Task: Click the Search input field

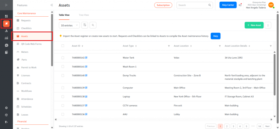Action: (x=193, y=5)
